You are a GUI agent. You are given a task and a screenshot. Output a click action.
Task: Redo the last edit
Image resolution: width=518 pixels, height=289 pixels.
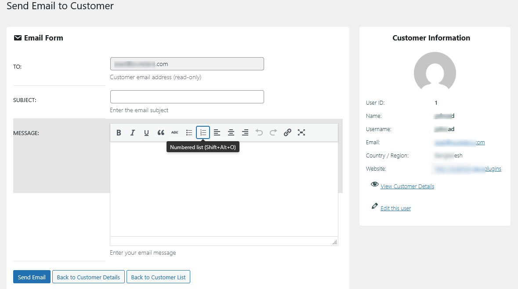pos(273,132)
